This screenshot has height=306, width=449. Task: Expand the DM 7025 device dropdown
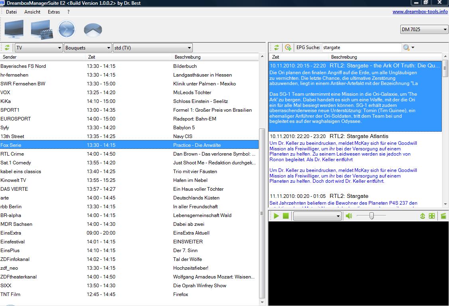(x=424, y=30)
